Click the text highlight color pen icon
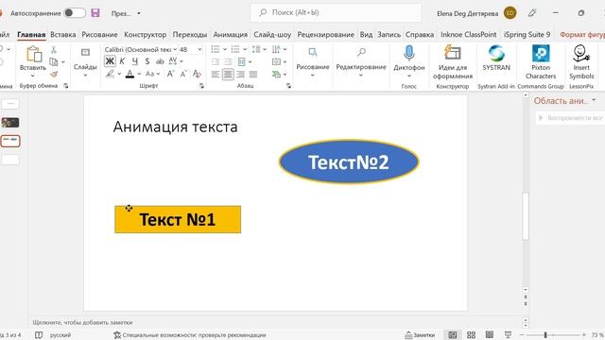Image resolution: width=605 pixels, height=340 pixels. tap(111, 74)
